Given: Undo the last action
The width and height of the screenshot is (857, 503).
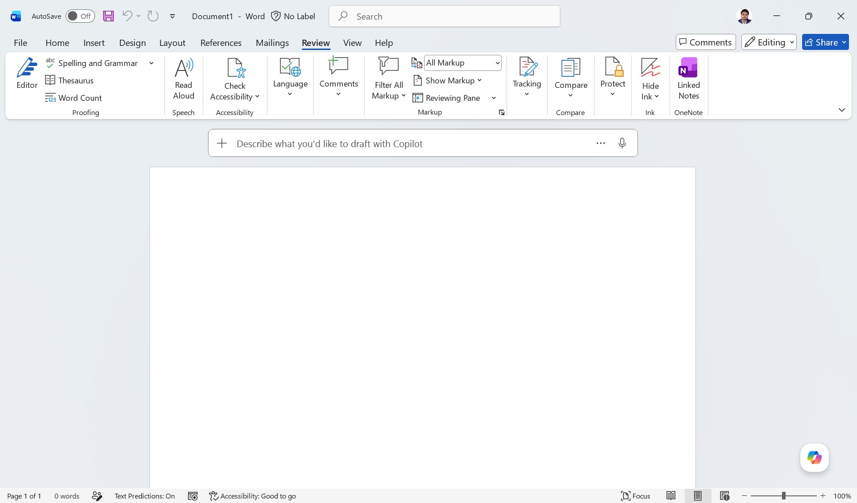Looking at the screenshot, I should click(x=127, y=16).
